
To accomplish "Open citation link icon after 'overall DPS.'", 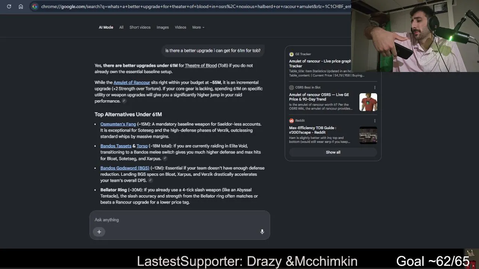I will pyautogui.click(x=150, y=180).
